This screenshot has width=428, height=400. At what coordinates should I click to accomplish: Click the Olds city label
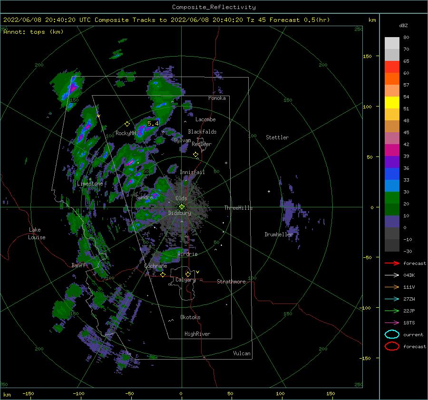[x=181, y=198]
